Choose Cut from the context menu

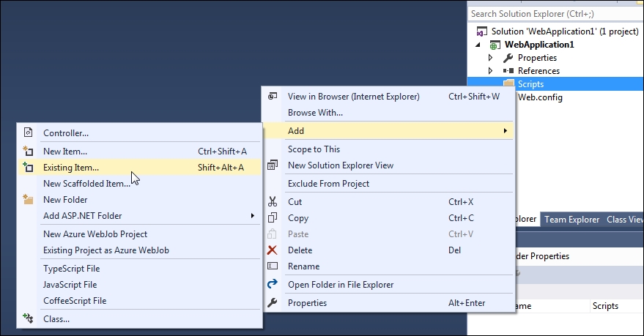[388, 201]
